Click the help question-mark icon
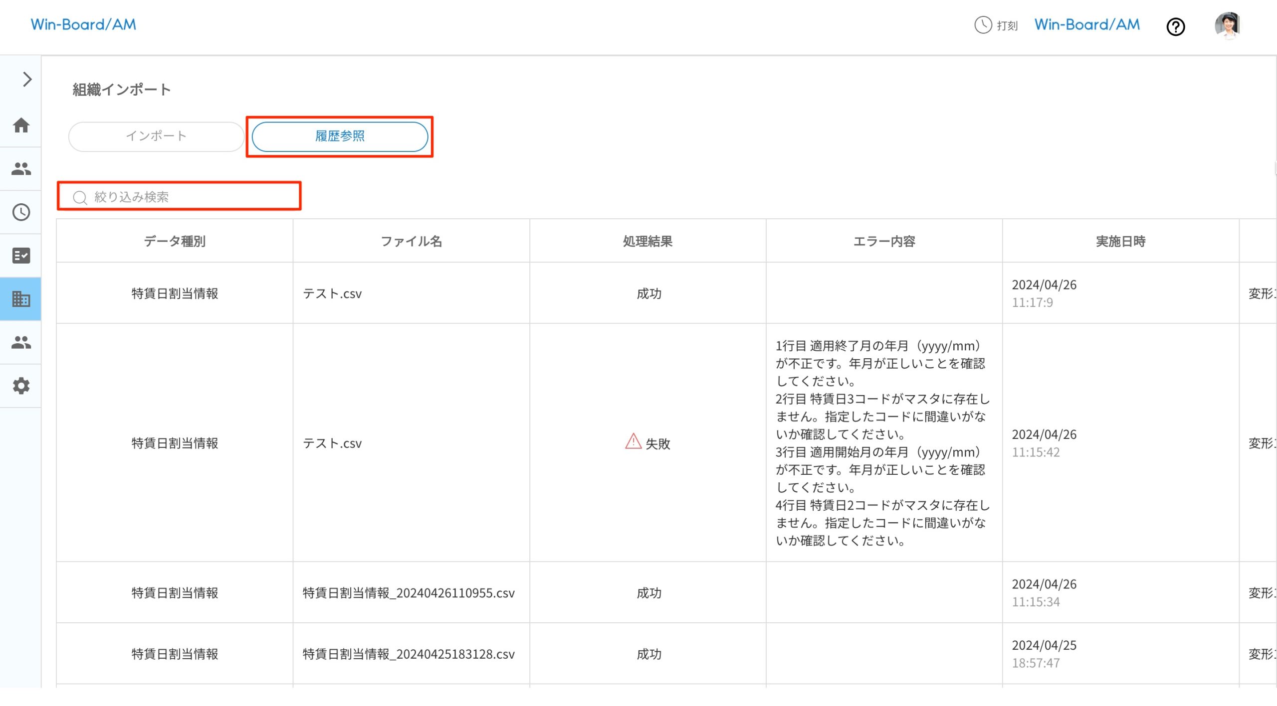Viewport: 1277px width, 706px height. (1176, 27)
